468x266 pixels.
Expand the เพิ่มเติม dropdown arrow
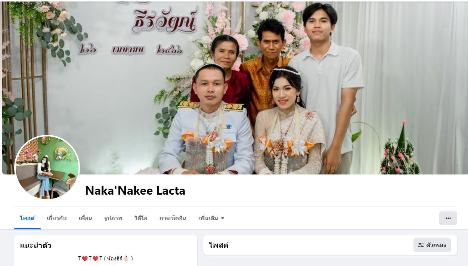(223, 218)
